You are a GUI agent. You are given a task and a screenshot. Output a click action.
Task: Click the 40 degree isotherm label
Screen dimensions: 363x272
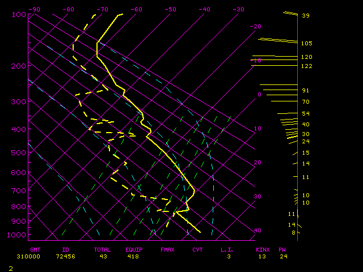(258, 231)
